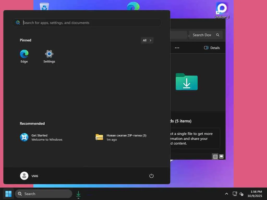Open the network status tray icon
The width and height of the screenshot is (267, 200).
[235, 194]
